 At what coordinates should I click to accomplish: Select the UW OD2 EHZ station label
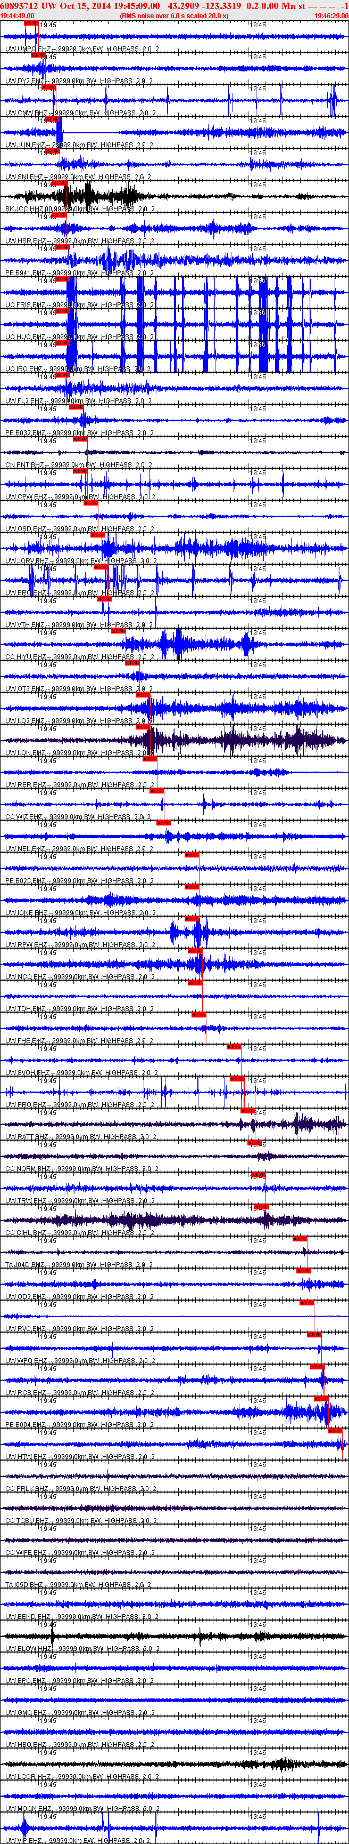point(79,1297)
